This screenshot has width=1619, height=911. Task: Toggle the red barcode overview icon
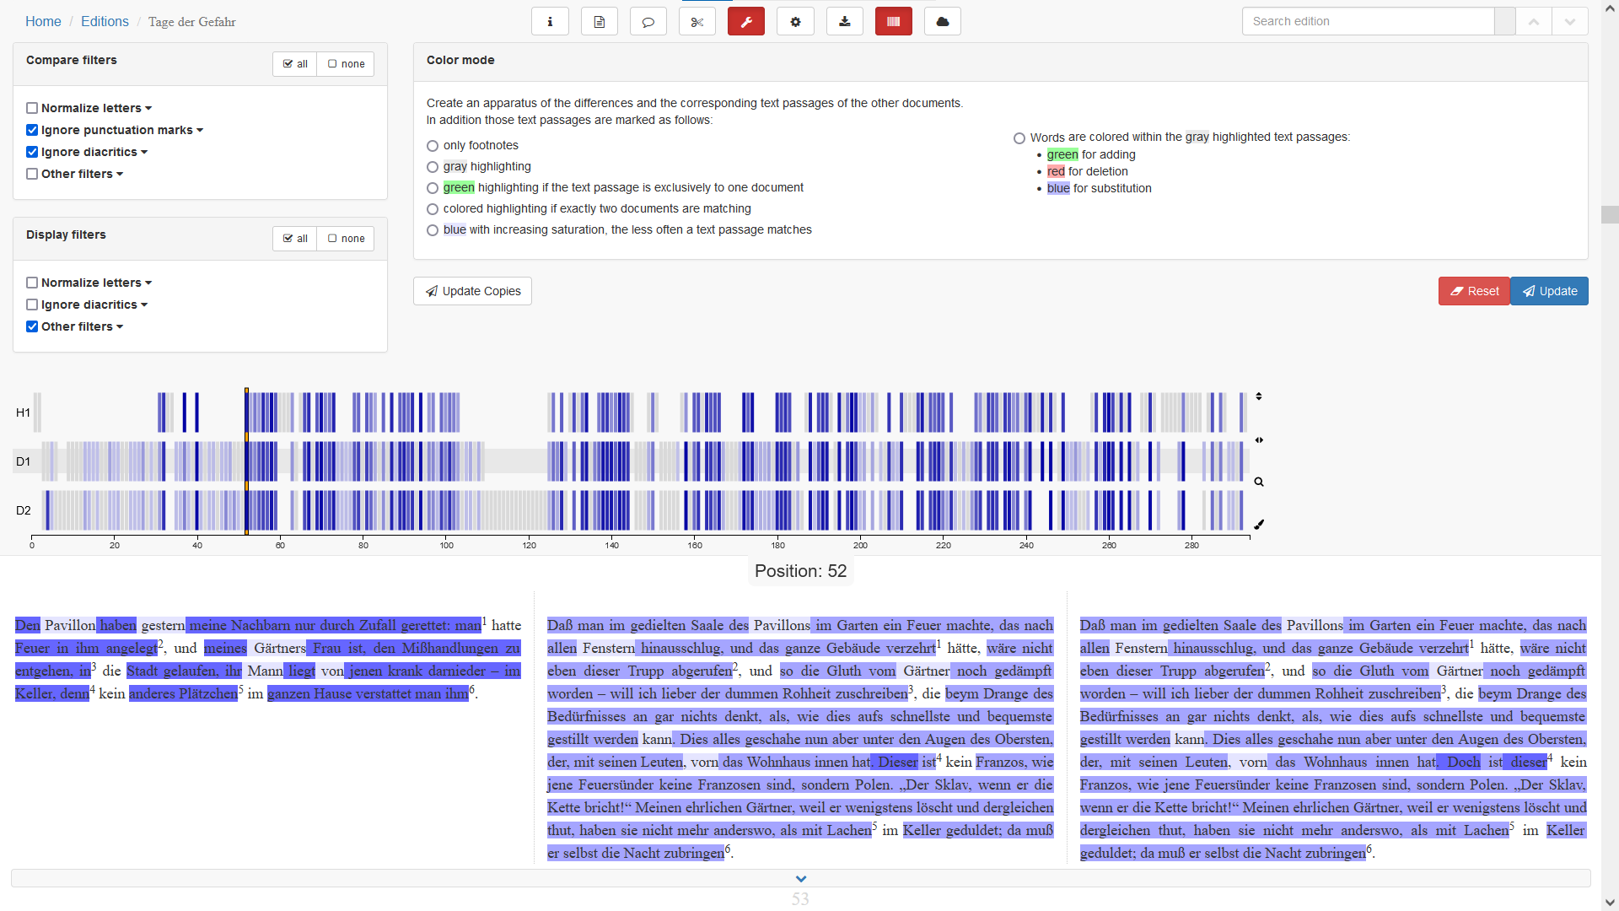point(893,22)
